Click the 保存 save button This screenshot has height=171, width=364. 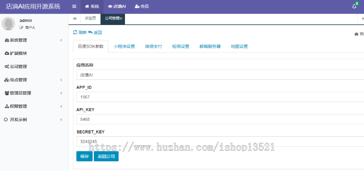85,156
